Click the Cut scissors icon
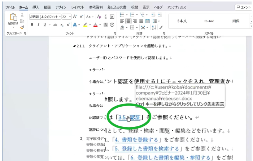Viewport: 253px width, 161px height. pyautogui.click(x=22, y=15)
